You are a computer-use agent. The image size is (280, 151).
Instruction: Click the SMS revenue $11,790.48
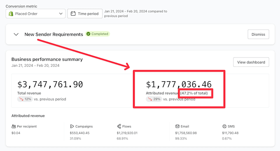pos(230,133)
